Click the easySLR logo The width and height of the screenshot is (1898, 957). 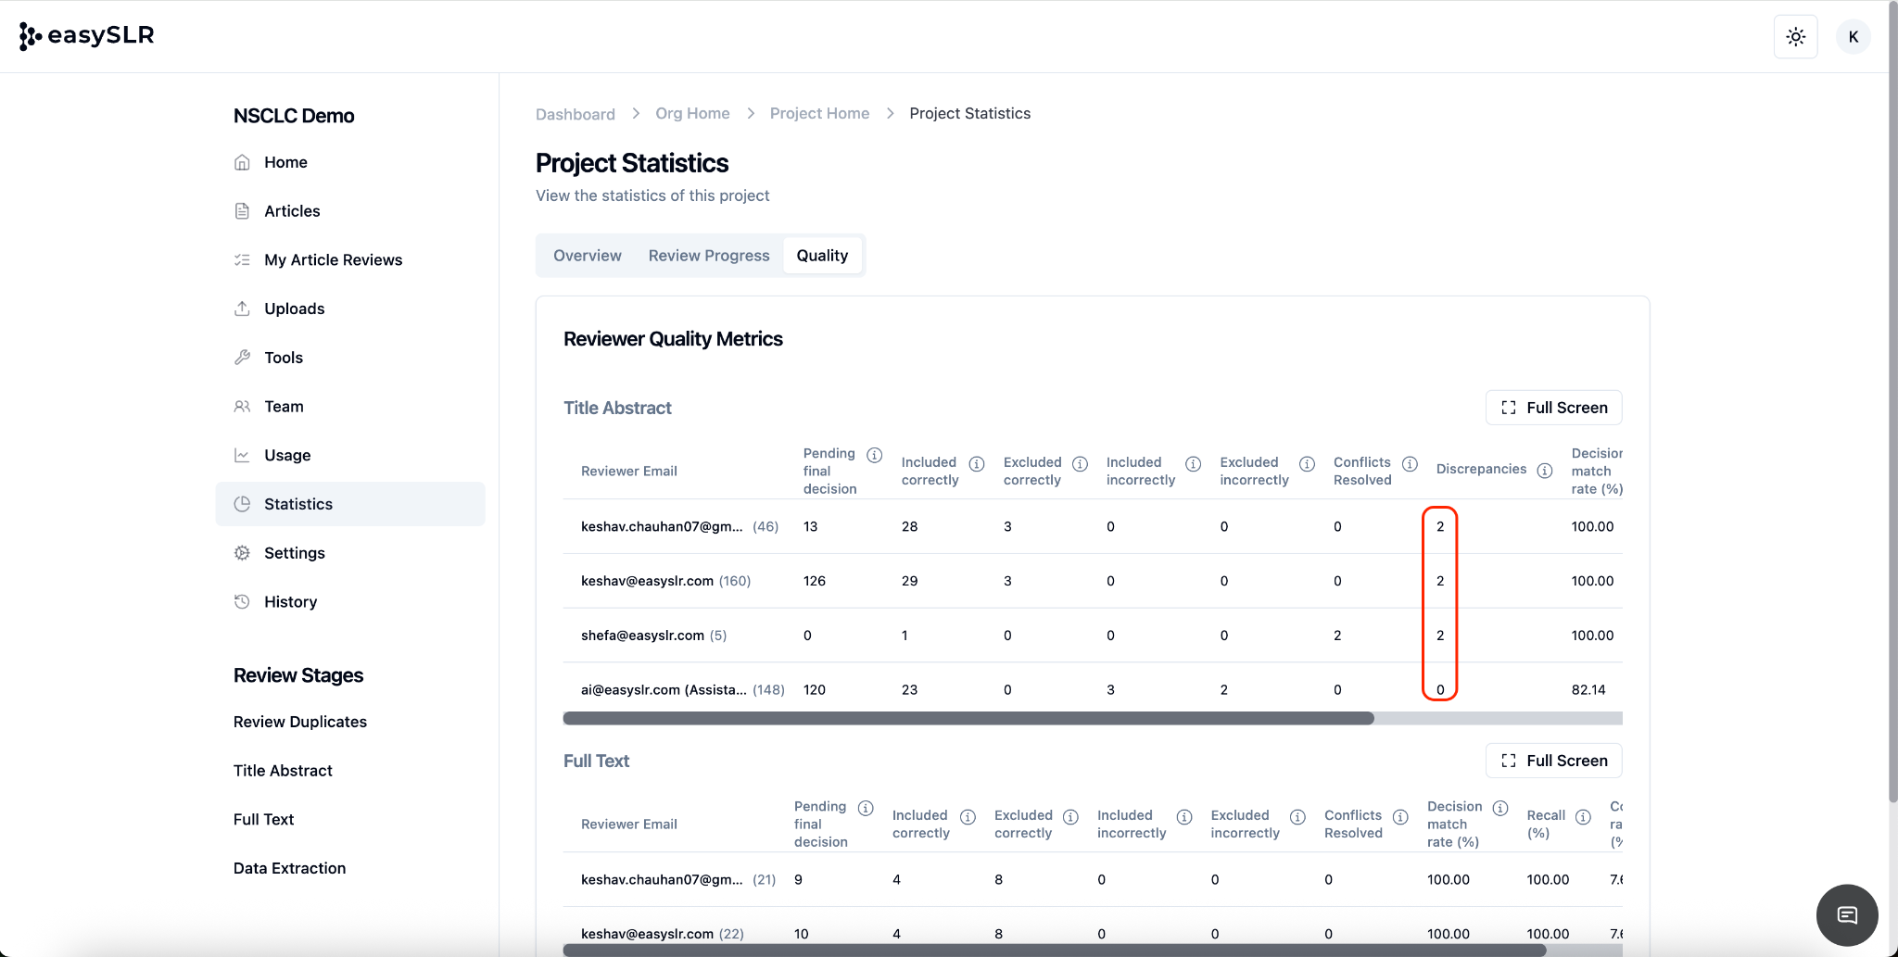86,35
